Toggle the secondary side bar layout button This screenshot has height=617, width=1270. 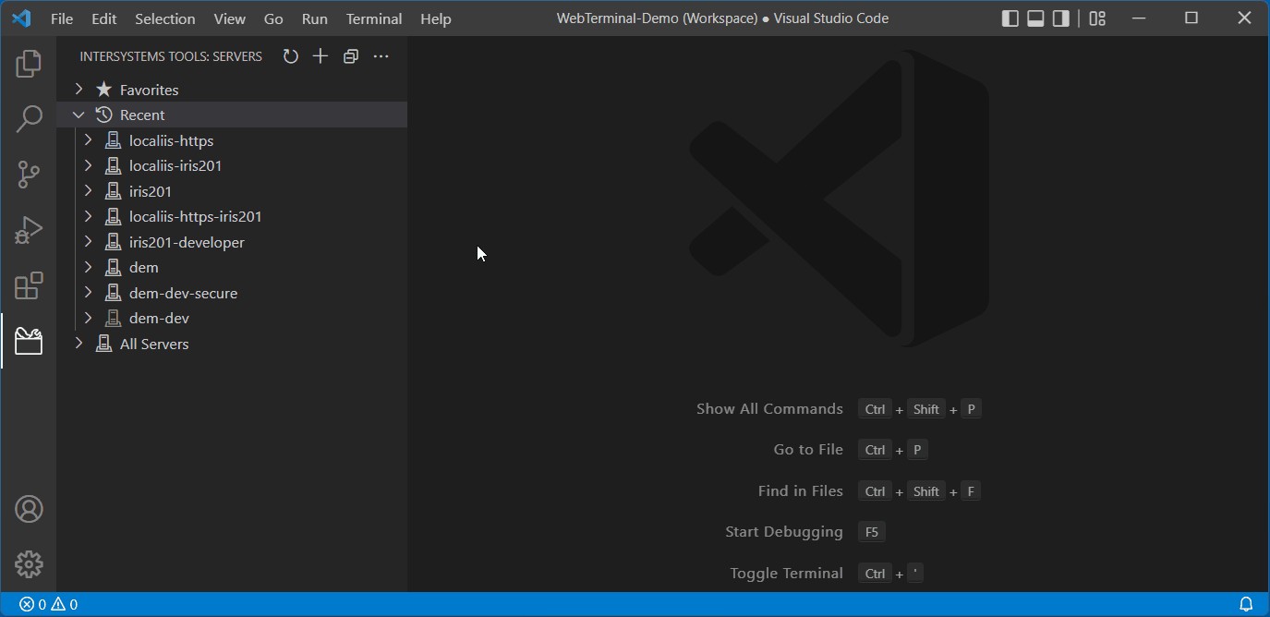pos(1061,18)
